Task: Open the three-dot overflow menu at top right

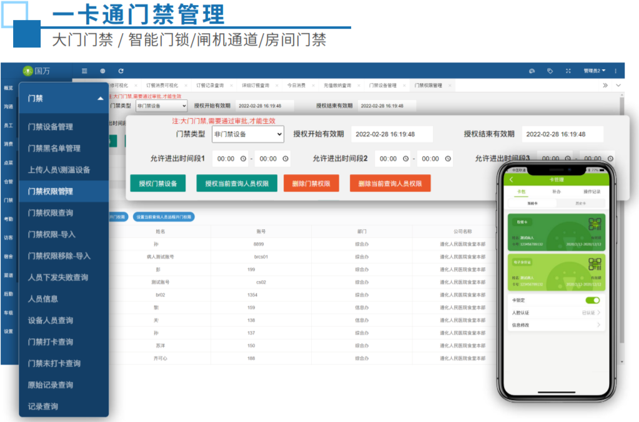Action: tap(616, 71)
